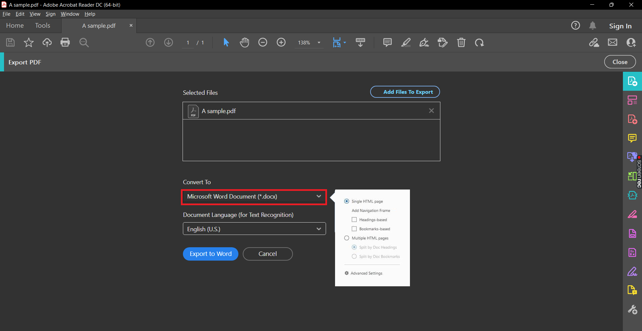Image resolution: width=642 pixels, height=331 pixels.
Task: Open the sign document pen icon
Action: (424, 42)
